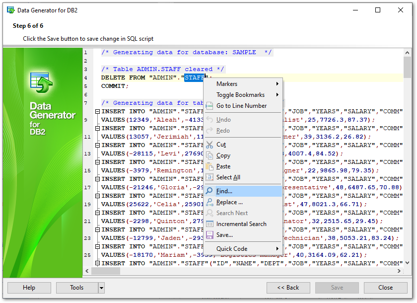Image resolution: width=417 pixels, height=303 pixels.
Task: Click the Incremental Search icon
Action: point(209,224)
